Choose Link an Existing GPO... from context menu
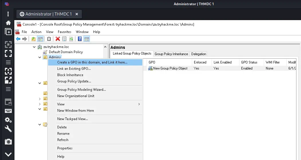The width and height of the screenshot is (301, 160). coord(95,69)
